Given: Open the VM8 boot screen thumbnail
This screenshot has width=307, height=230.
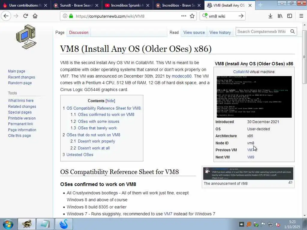Looking at the screenshot, I should 254,97.
